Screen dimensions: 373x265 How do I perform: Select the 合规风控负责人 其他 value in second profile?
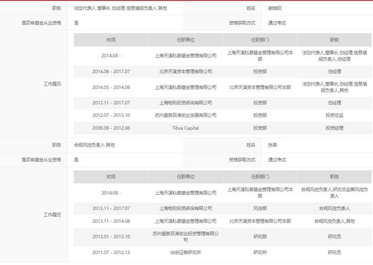(94, 145)
